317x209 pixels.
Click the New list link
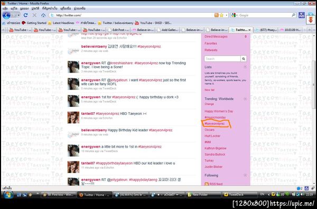click(209, 90)
